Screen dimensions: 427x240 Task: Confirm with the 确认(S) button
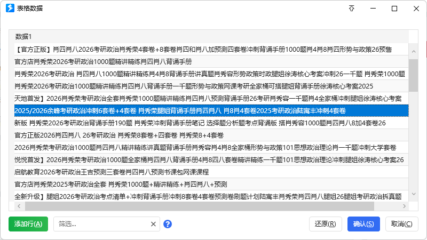pos(363,224)
